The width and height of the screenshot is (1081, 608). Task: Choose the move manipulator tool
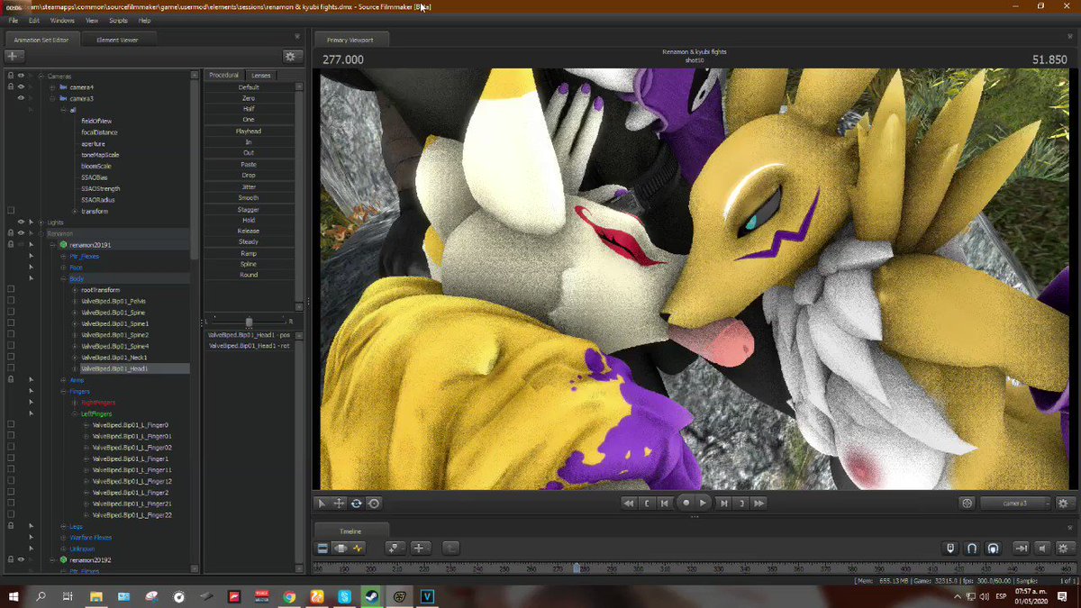[x=340, y=504]
